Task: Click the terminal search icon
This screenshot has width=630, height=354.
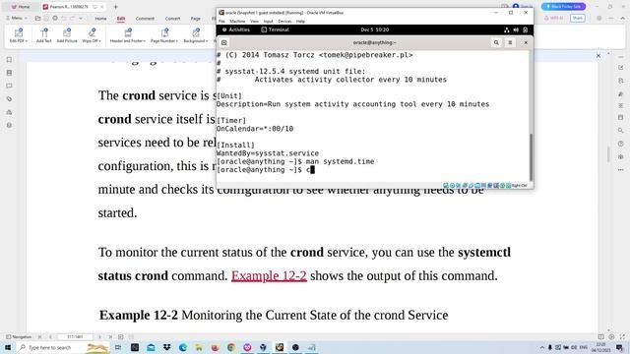Action: (496, 42)
